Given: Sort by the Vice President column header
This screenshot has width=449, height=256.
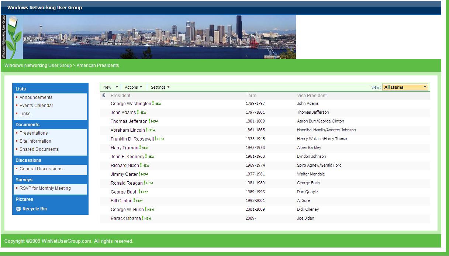Looking at the screenshot, I should tap(312, 96).
